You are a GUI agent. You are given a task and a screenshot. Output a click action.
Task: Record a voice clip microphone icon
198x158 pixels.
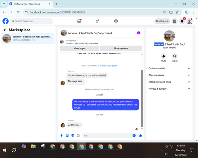click(61, 135)
